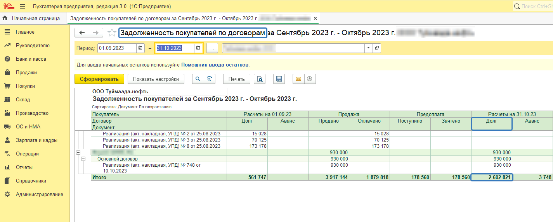
Task: Close the Задолженность покупателей report tab
Action: 315,18
